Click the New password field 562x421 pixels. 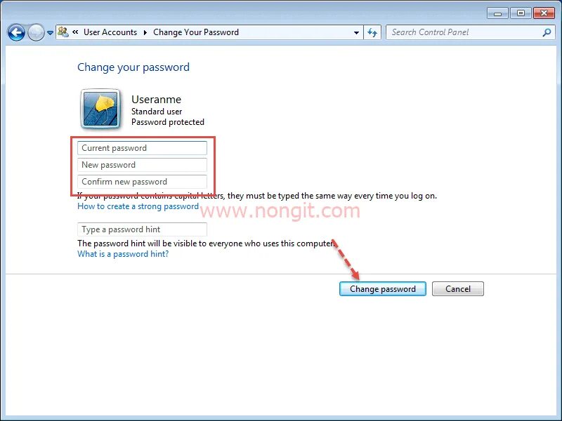(x=142, y=165)
